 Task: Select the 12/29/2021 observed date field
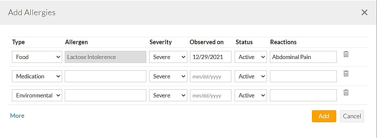tap(211, 57)
